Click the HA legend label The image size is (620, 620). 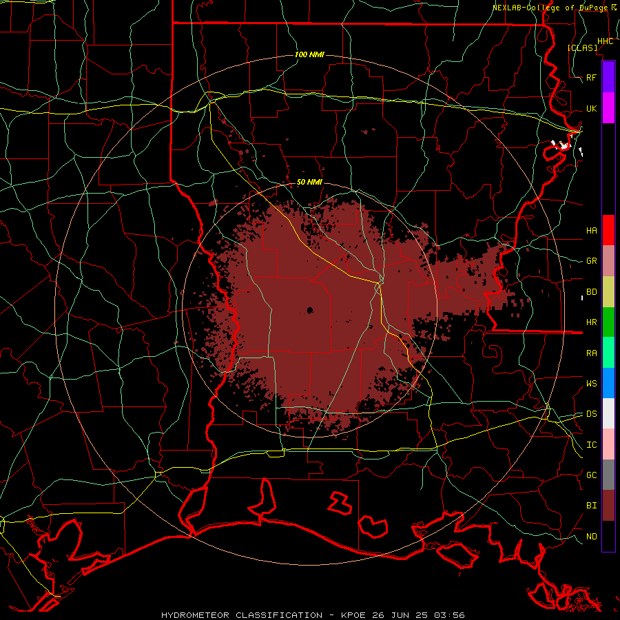592,230
